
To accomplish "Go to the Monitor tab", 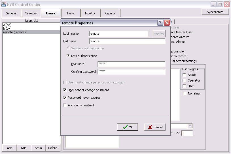I will (90, 13).
